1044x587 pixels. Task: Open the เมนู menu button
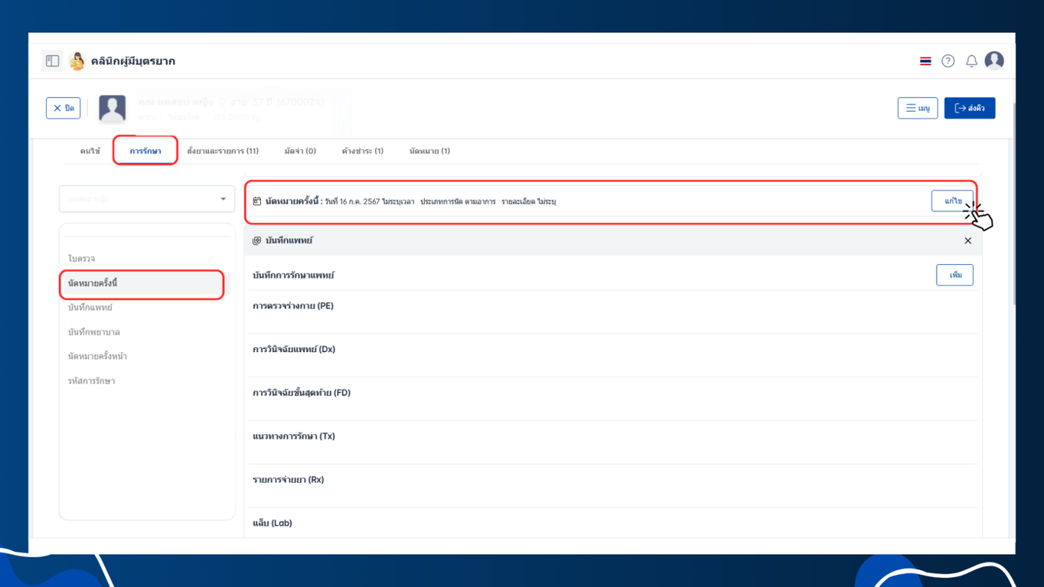(x=917, y=108)
